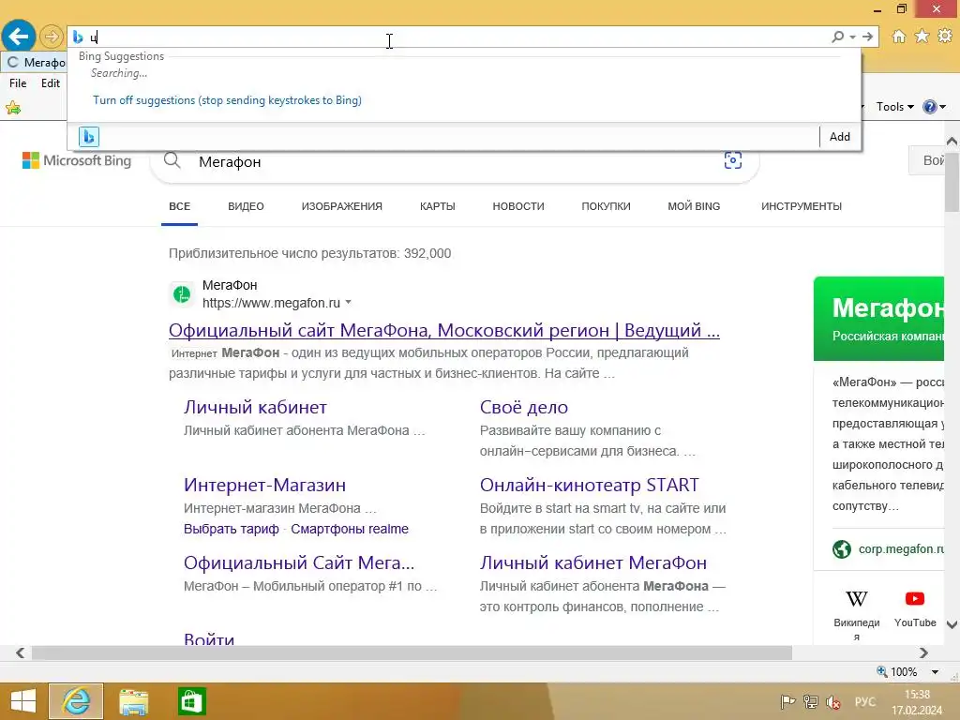Click the МегаФон site favicon
Image resolution: width=960 pixels, height=720 pixels.
click(182, 294)
